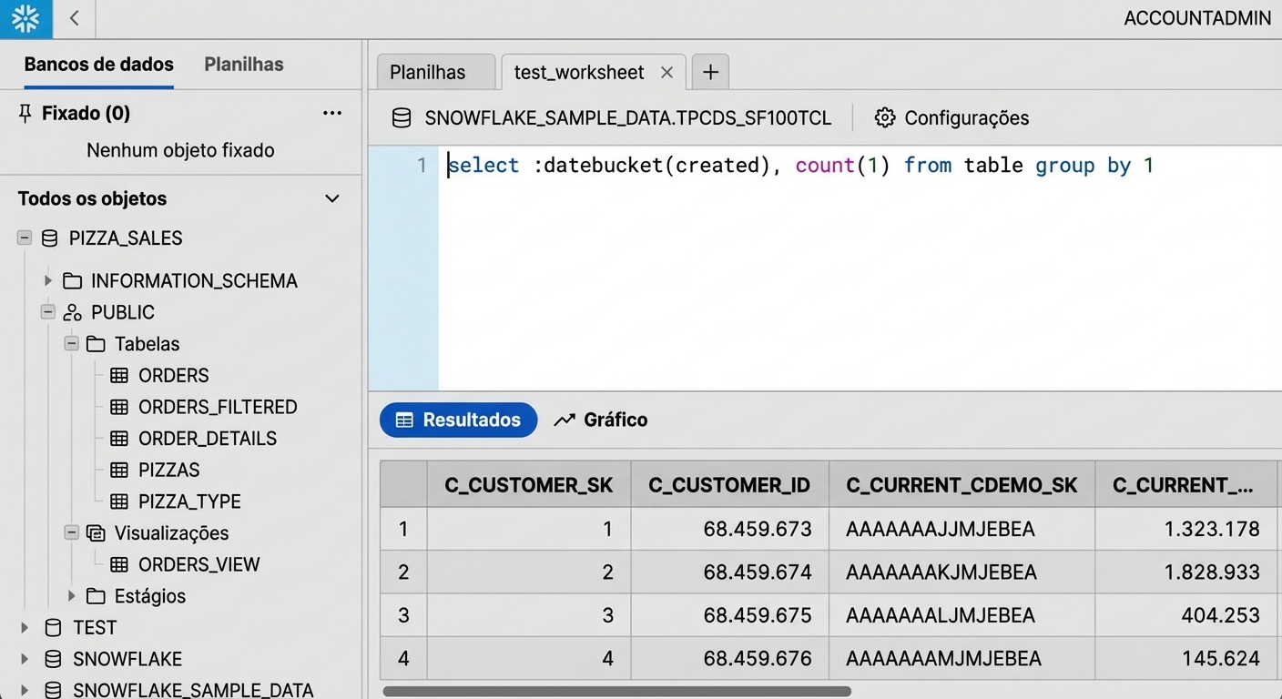
Task: Select the ORDERS_FILTERED table
Action: [218, 407]
